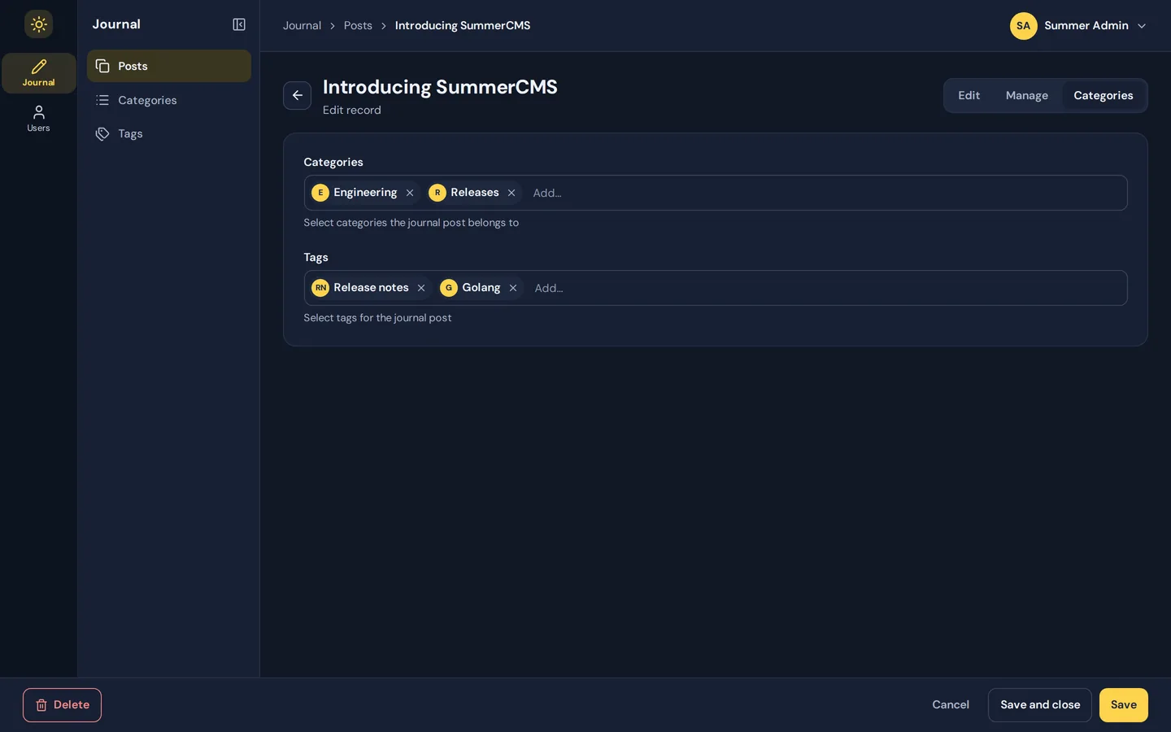The height and width of the screenshot is (732, 1171).
Task: Click the Posts breadcrumb link
Action: pos(358,25)
